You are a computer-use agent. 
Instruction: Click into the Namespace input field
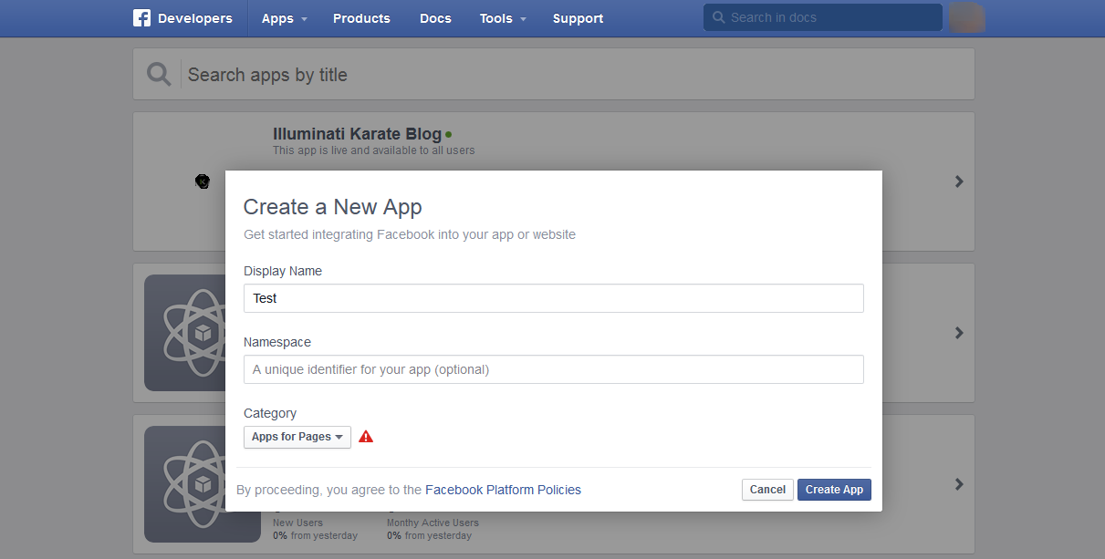(553, 369)
